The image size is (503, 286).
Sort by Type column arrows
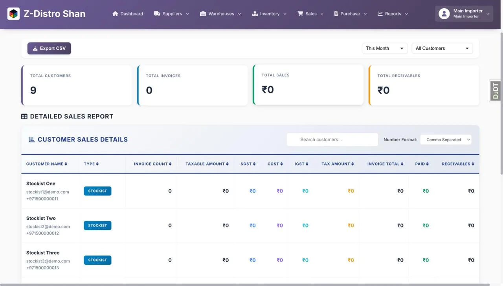(x=97, y=164)
